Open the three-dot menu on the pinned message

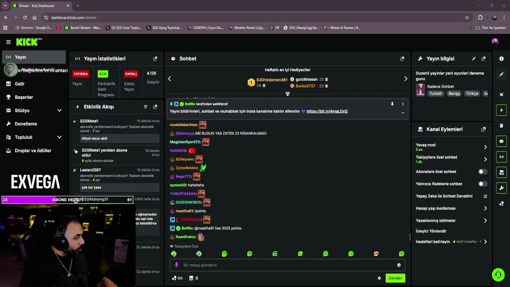pyautogui.click(x=403, y=104)
